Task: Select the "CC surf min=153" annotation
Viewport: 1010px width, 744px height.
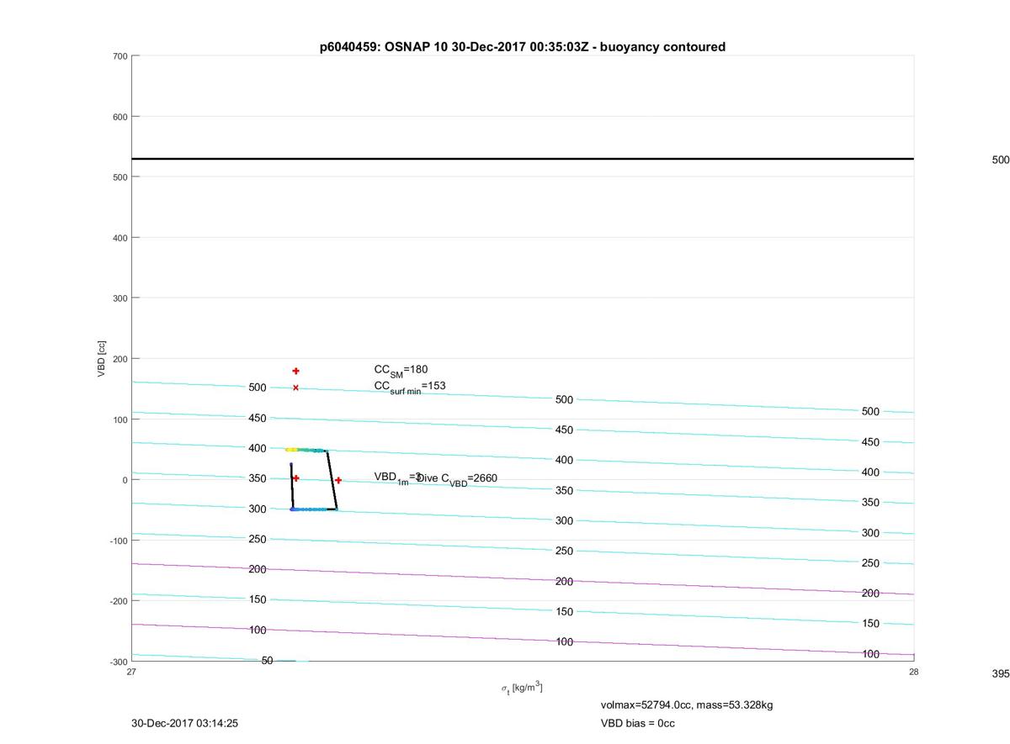Action: [410, 387]
